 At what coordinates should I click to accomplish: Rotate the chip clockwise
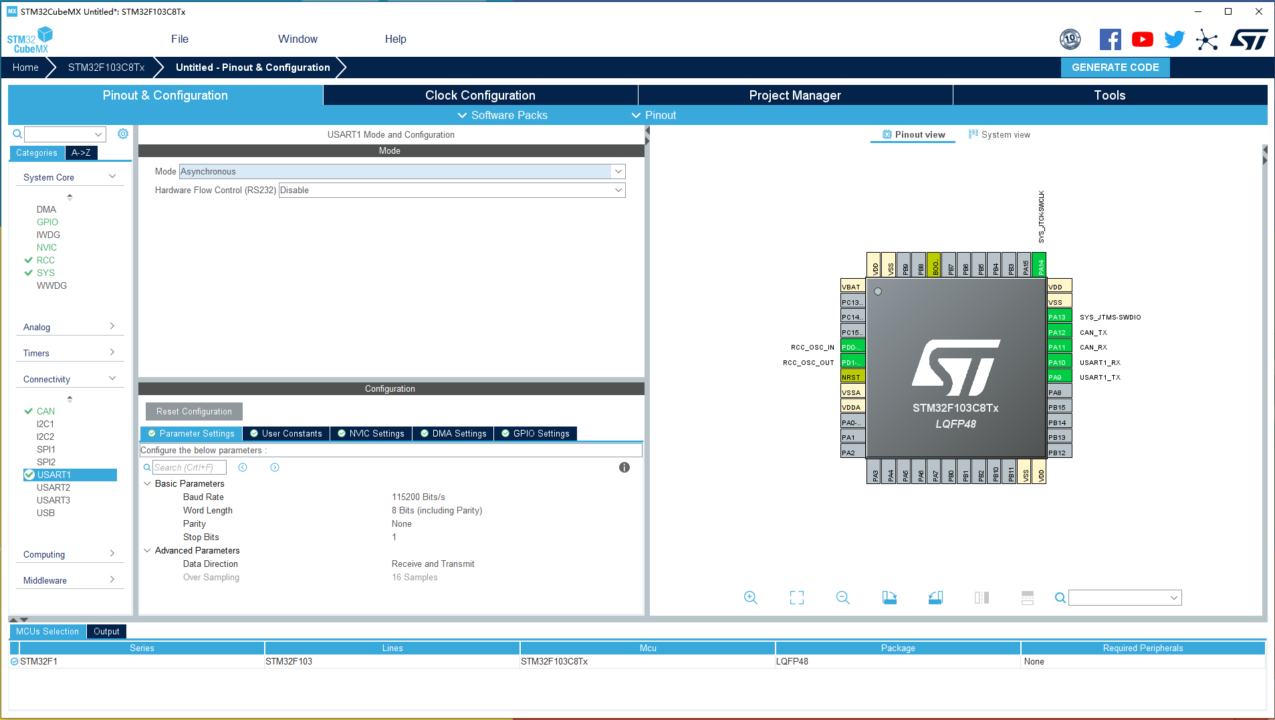click(x=889, y=597)
